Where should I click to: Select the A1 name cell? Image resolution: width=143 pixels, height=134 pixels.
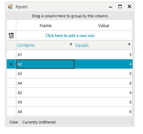(45, 55)
